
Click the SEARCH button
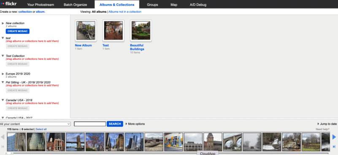tap(115, 124)
